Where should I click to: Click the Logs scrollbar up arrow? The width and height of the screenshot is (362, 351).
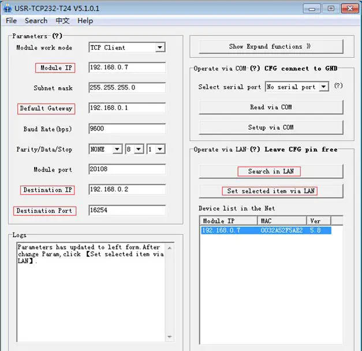pyautogui.click(x=170, y=248)
